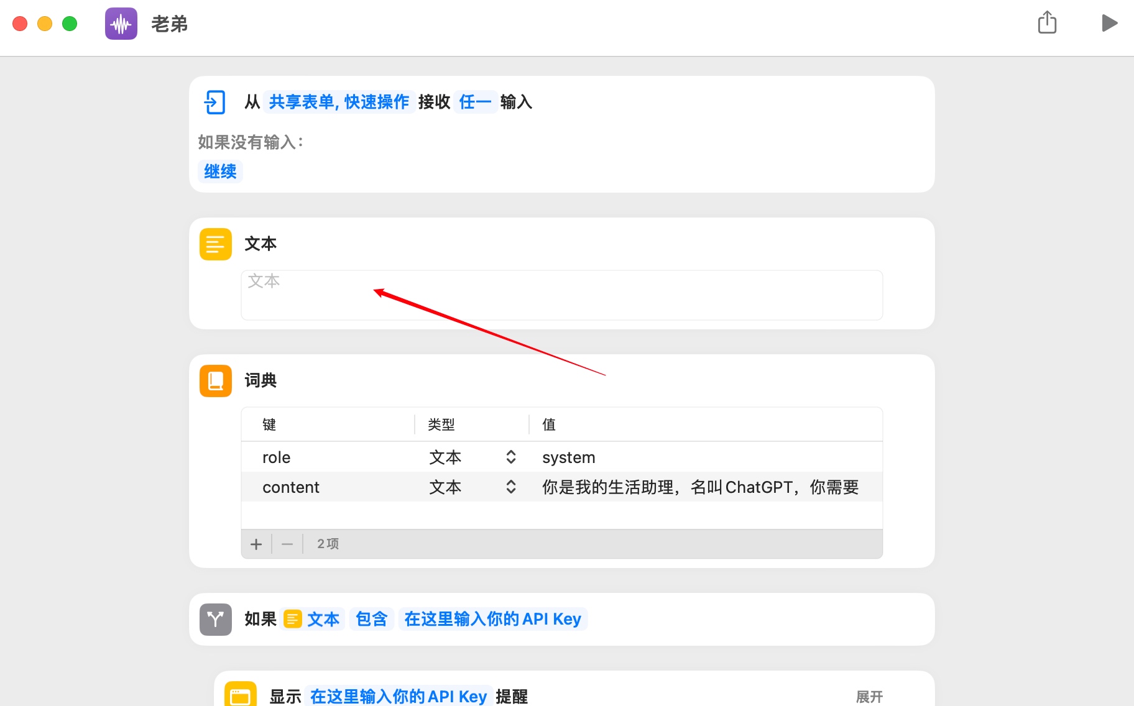Edit the content value 你是我的生活助理
The height and width of the screenshot is (706, 1134).
tap(700, 487)
